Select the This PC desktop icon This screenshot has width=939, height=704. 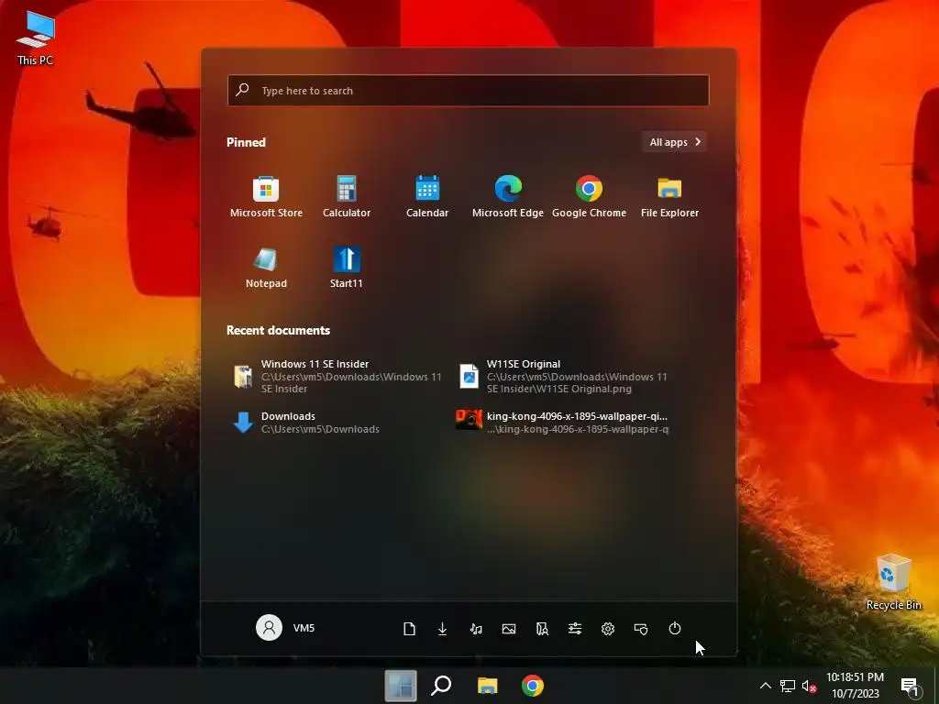pos(36,38)
